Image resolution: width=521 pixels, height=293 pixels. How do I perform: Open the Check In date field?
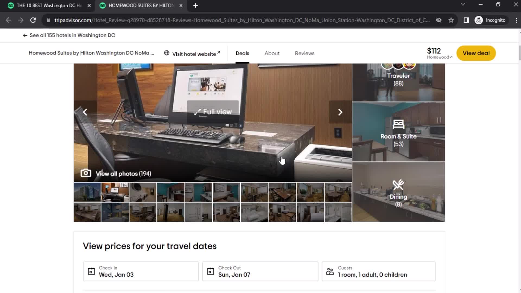pyautogui.click(x=141, y=271)
